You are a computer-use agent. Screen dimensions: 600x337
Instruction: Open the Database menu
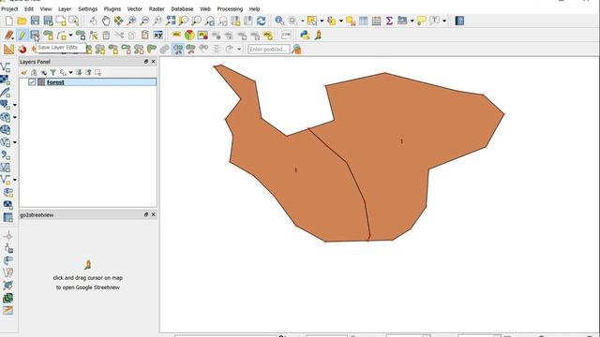click(x=182, y=8)
